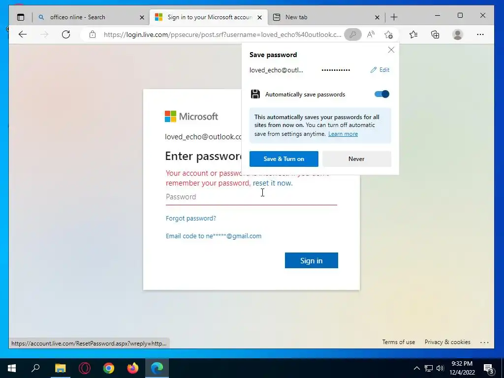Image resolution: width=504 pixels, height=378 pixels.
Task: Open the Favorites list
Action: tap(413, 34)
